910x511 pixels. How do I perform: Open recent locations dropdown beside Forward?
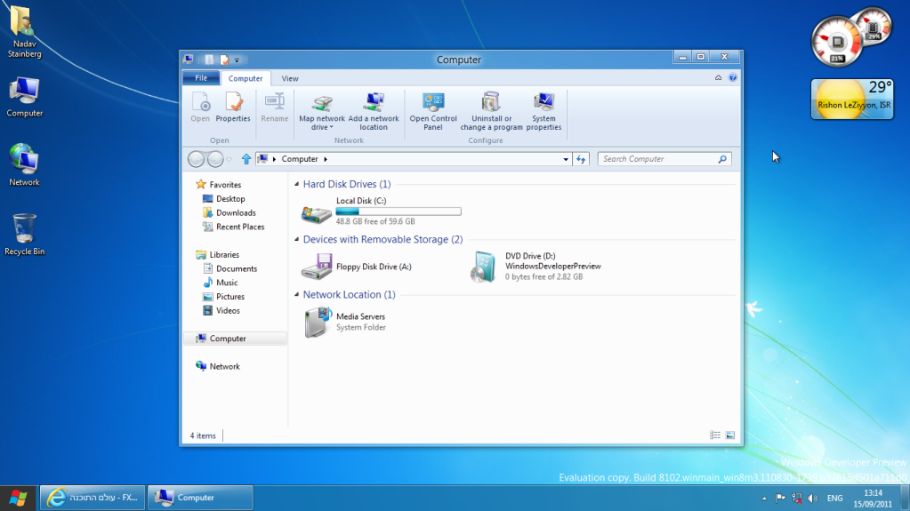tap(230, 159)
